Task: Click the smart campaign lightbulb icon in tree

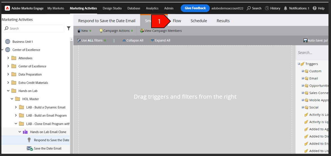Action: click(x=29, y=140)
